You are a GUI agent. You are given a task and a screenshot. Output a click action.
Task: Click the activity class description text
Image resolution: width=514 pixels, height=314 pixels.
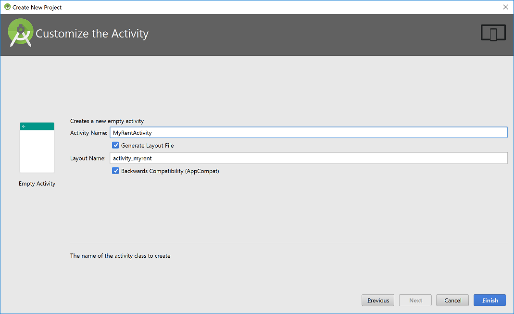click(120, 255)
